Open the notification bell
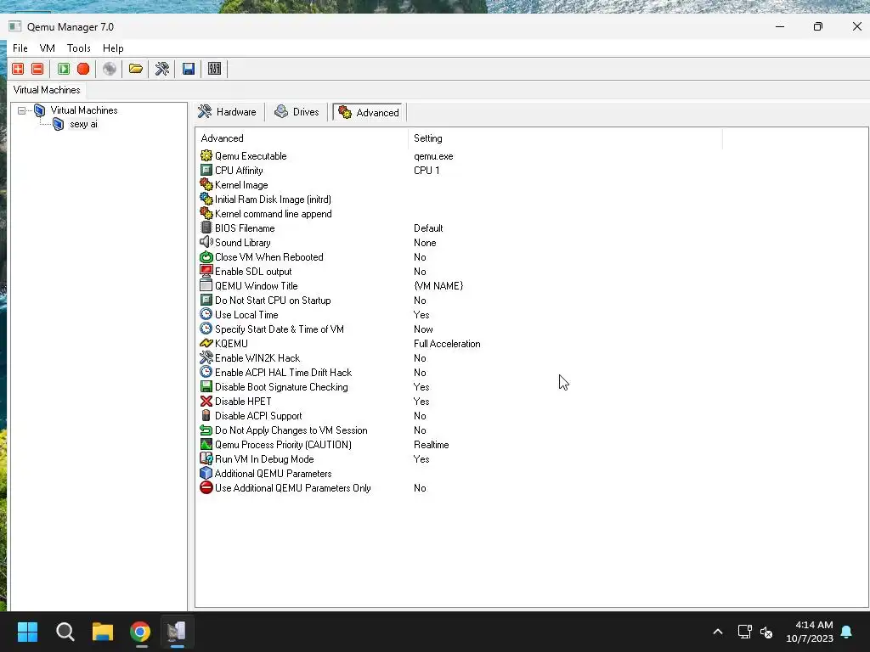This screenshot has height=652, width=870. click(x=847, y=632)
